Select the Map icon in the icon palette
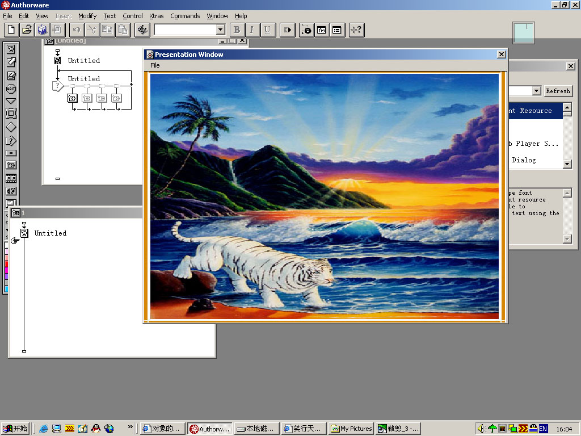This screenshot has width=581, height=436. tap(11, 165)
